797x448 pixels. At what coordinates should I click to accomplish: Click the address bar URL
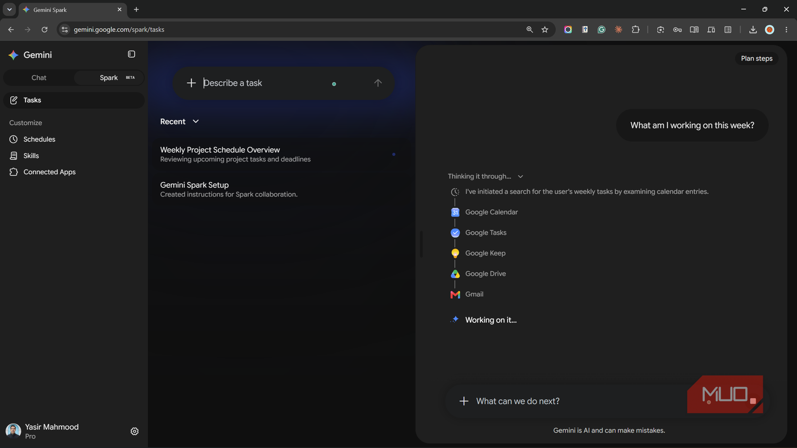tap(119, 30)
